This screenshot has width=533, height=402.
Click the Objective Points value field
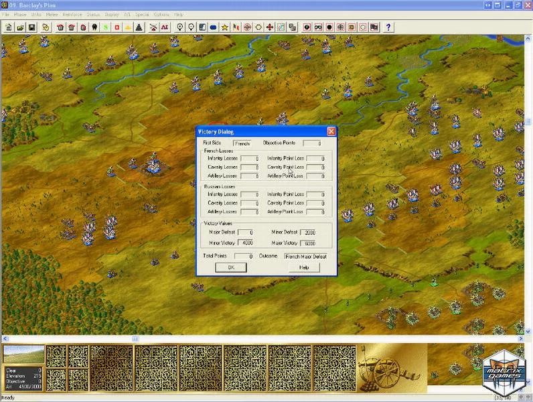[x=312, y=143]
